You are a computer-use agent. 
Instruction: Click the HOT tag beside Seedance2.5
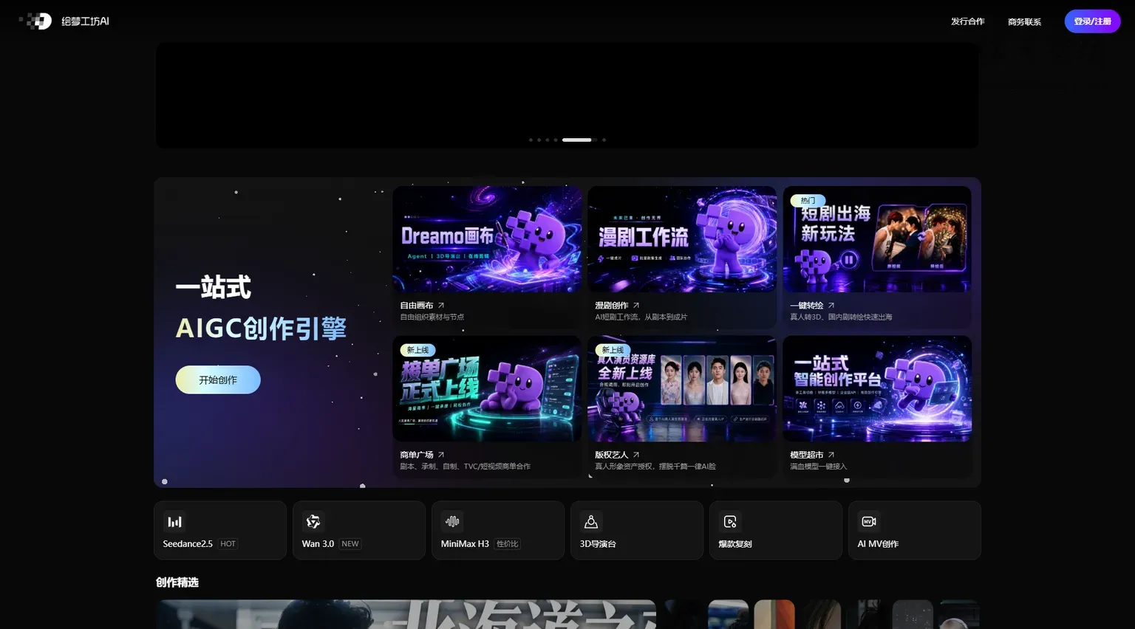pyautogui.click(x=228, y=544)
